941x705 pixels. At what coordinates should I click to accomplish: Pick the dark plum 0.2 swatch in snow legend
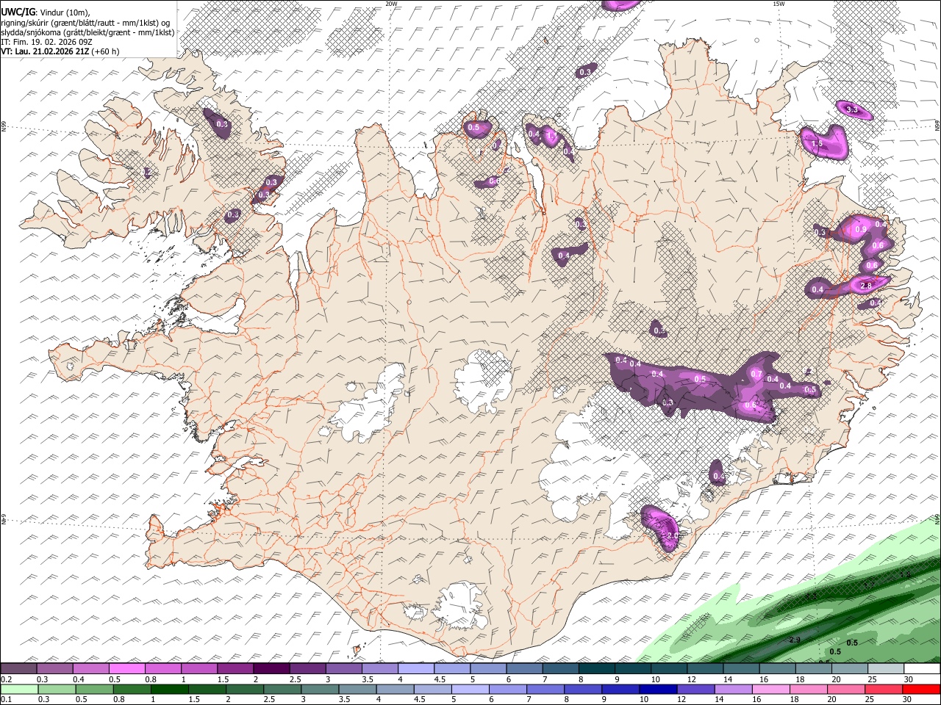18,669
